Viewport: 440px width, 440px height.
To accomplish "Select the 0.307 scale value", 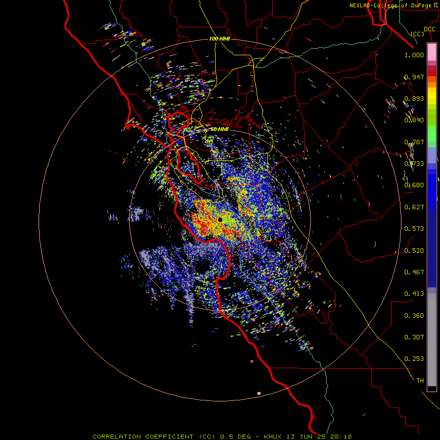I will coord(414,337).
